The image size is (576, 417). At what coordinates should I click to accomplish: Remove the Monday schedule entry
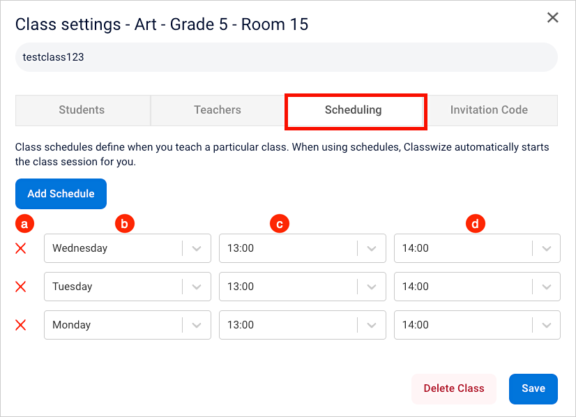pos(21,325)
